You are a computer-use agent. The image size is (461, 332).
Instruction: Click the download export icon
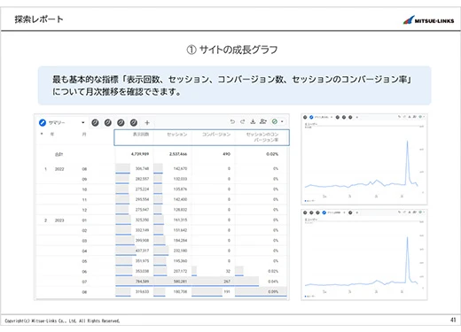pos(253,121)
